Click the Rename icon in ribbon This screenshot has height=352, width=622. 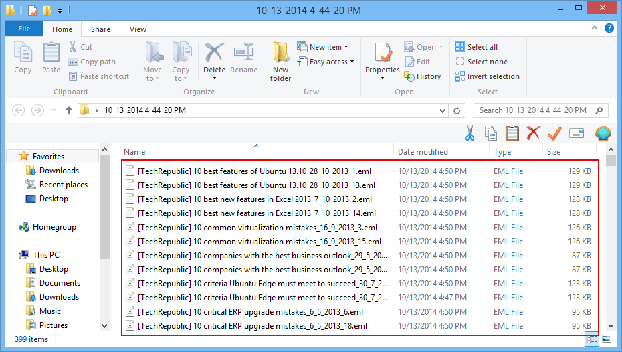coord(243,53)
